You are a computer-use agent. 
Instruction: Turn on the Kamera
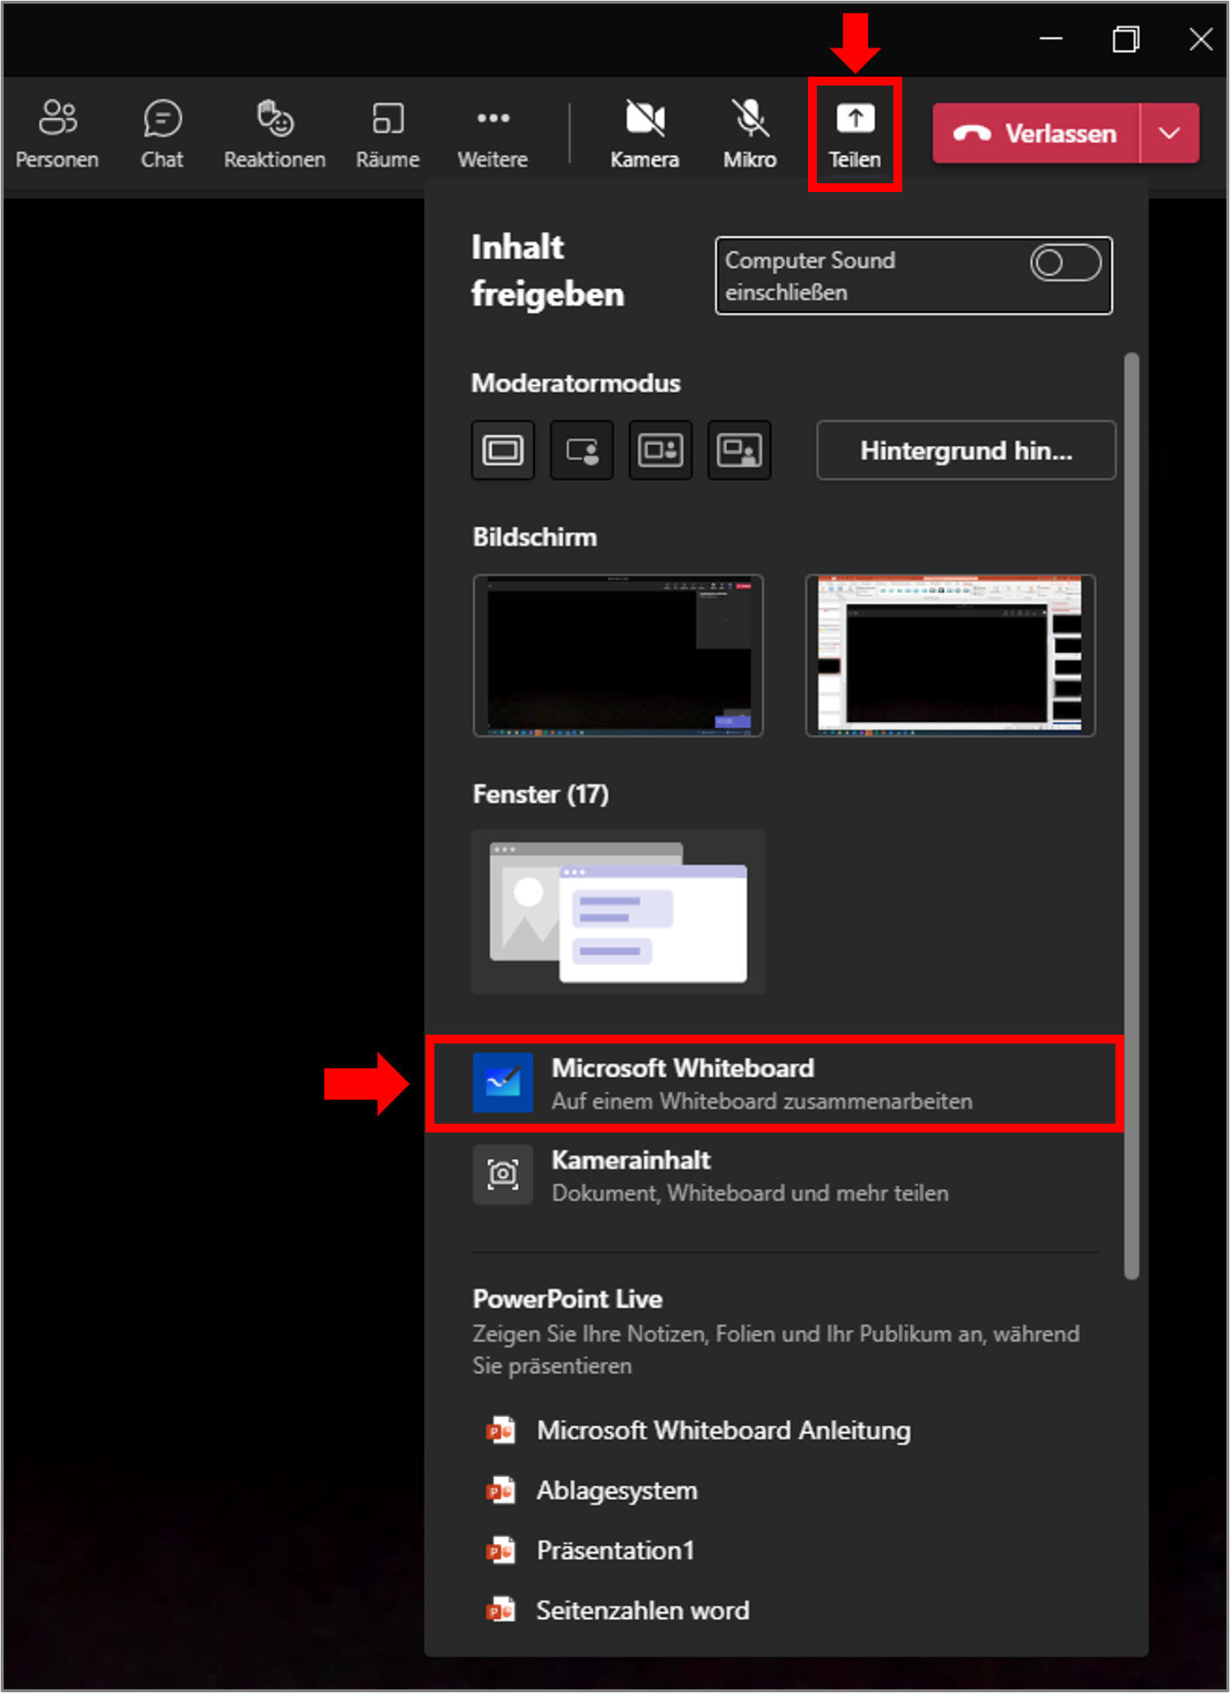[x=645, y=135]
